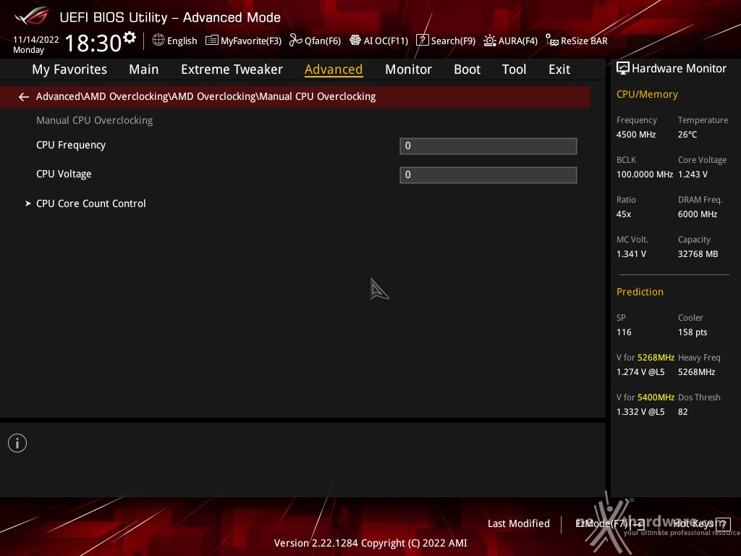The image size is (741, 556).
Task: Click the CPU Frequency label
Action: click(71, 145)
